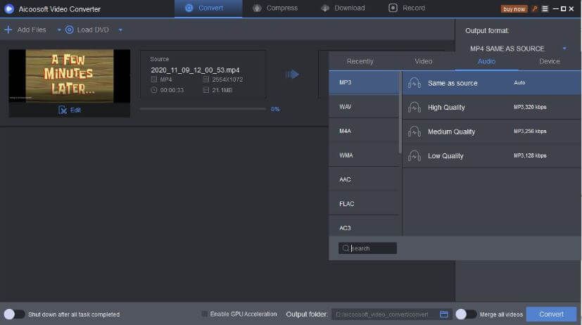
Task: Select FLAC in format list
Action: [364, 204]
